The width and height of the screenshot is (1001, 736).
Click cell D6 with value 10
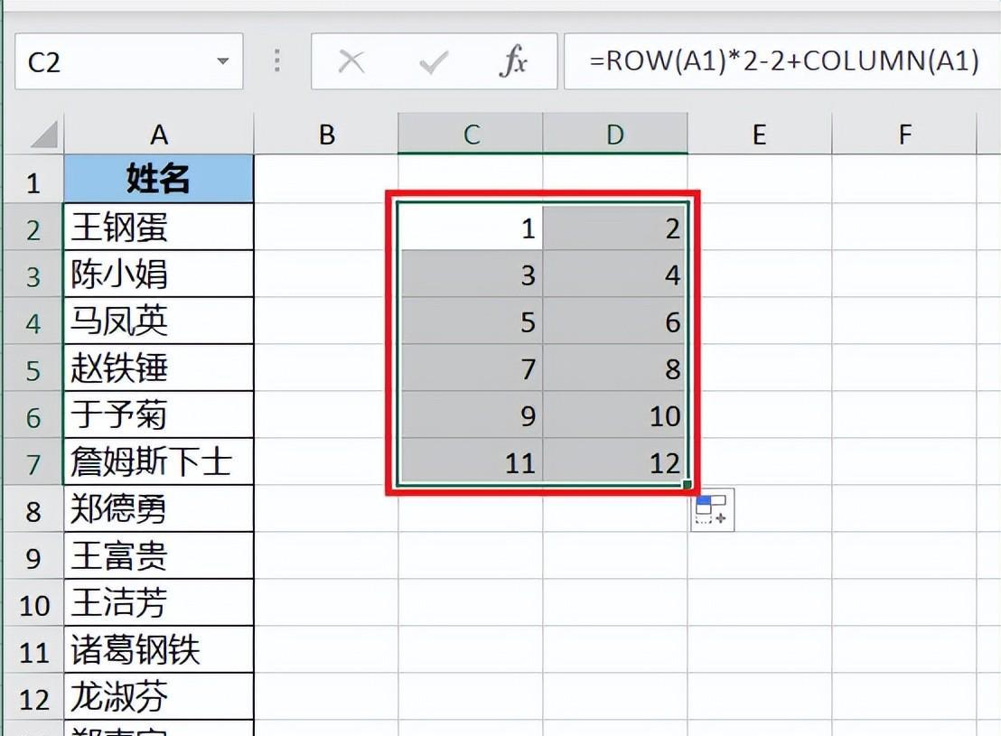click(x=615, y=415)
